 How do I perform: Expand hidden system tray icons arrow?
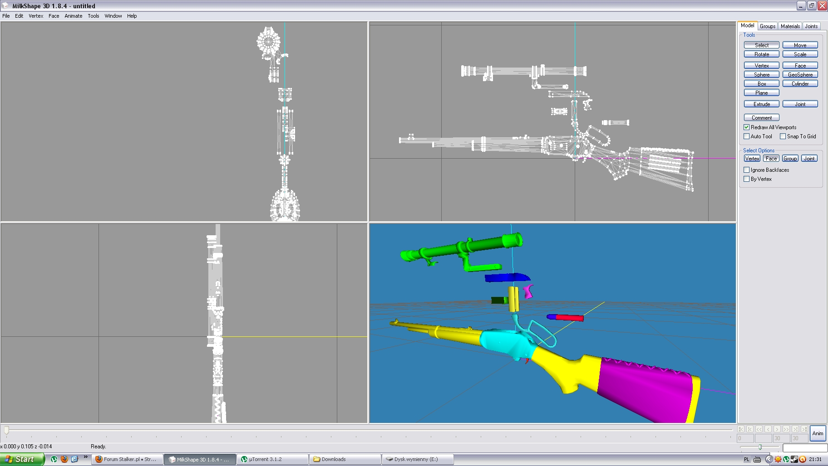pyautogui.click(x=769, y=459)
